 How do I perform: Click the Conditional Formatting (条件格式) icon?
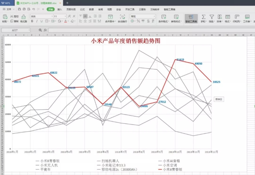[x=164, y=17]
